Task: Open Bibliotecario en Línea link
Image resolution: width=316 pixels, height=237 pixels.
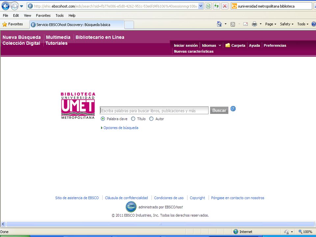Action: tap(100, 37)
